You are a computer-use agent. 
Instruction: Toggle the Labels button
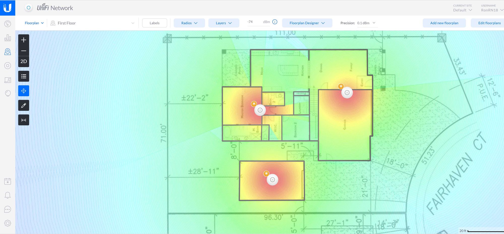pyautogui.click(x=154, y=23)
